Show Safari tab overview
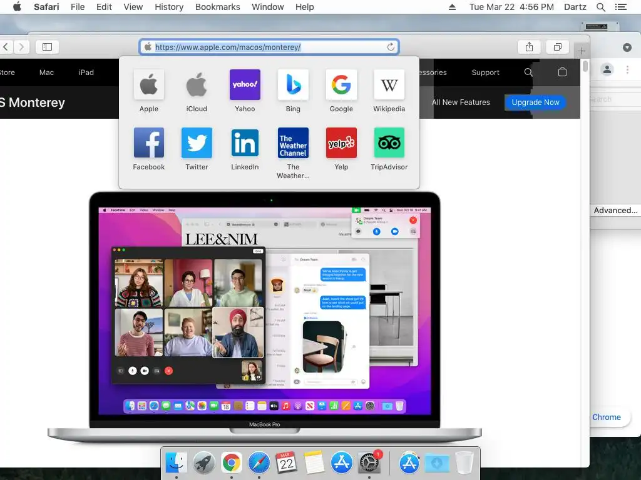 (558, 47)
